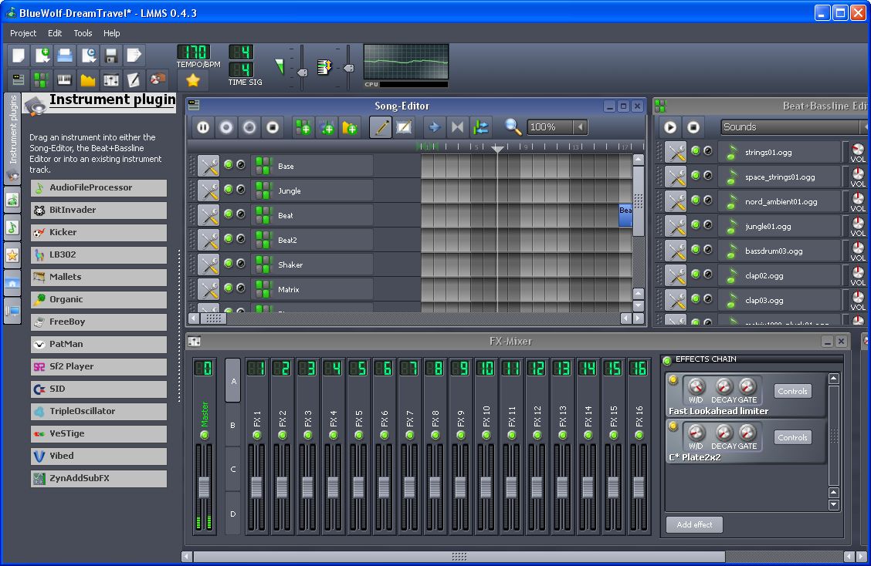Solo the Jungle track in Song-Editor
The width and height of the screenshot is (871, 566).
(x=240, y=189)
